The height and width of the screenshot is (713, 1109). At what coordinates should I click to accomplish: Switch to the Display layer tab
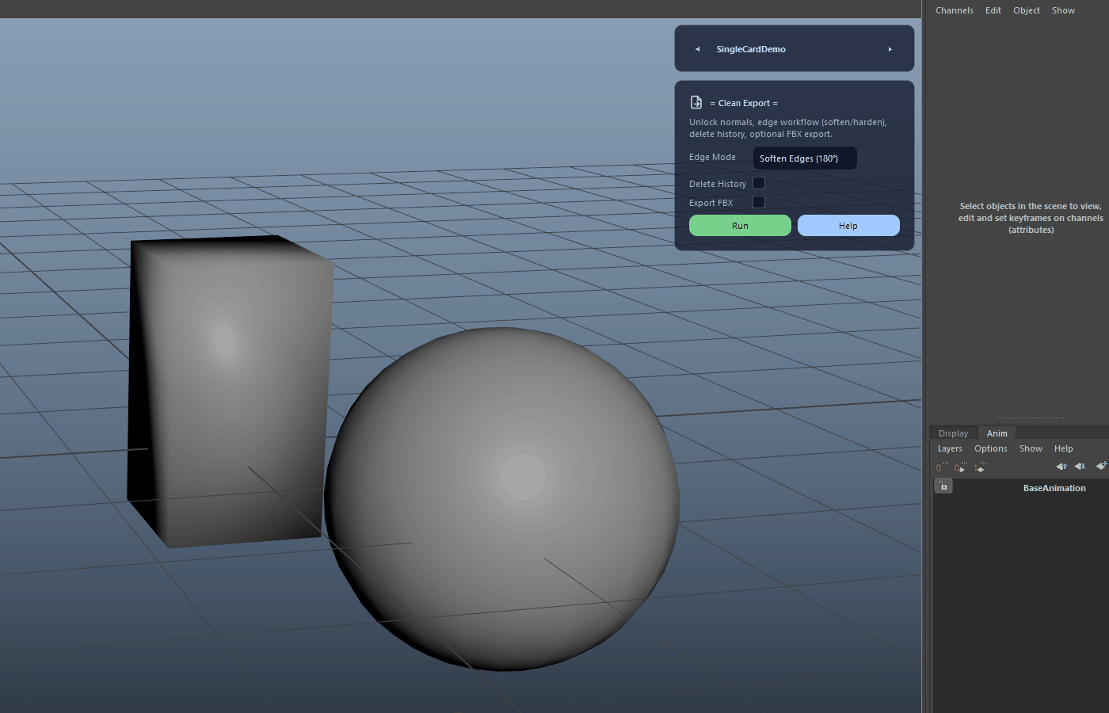[x=953, y=433]
